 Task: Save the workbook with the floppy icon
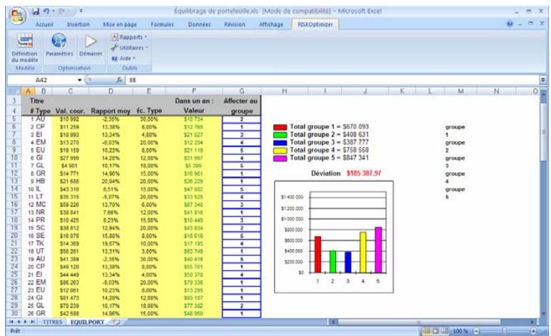coord(35,11)
